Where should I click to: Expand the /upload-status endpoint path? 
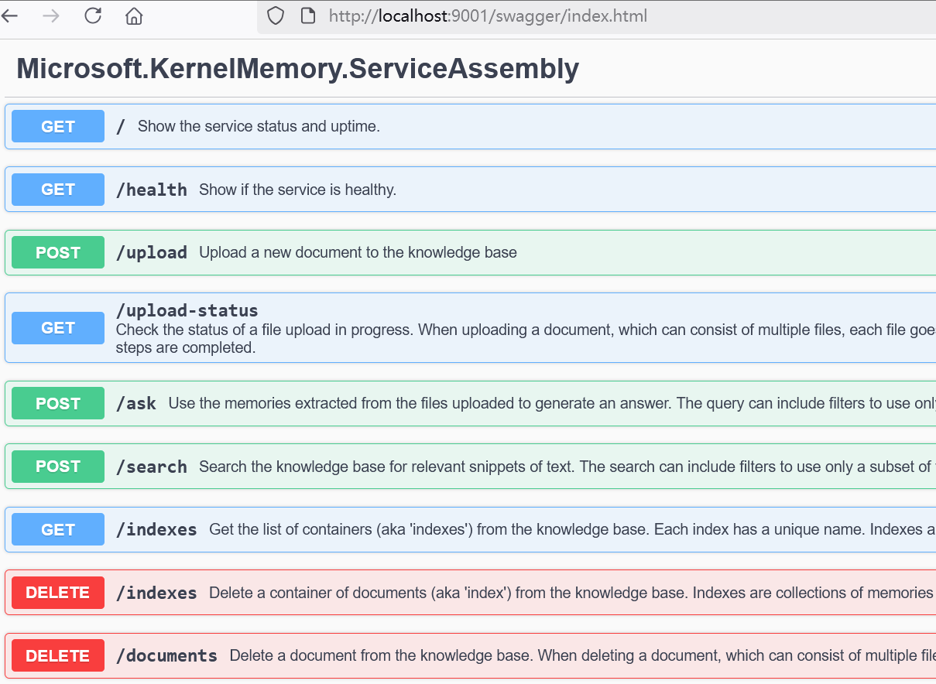pos(187,310)
